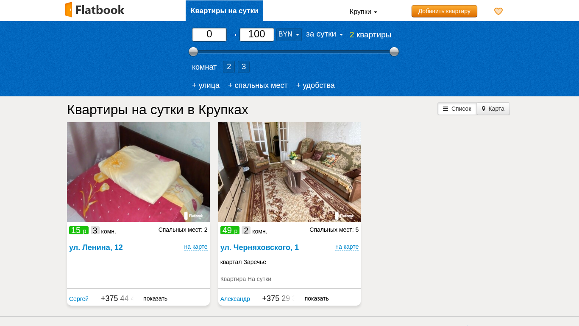
Task: Switch to map view (Карта)
Action: (493, 109)
